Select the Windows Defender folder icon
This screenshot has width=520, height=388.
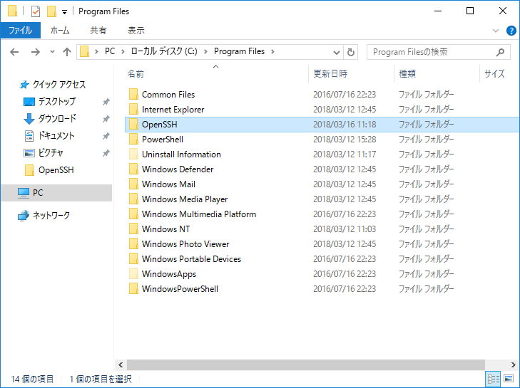(x=133, y=169)
